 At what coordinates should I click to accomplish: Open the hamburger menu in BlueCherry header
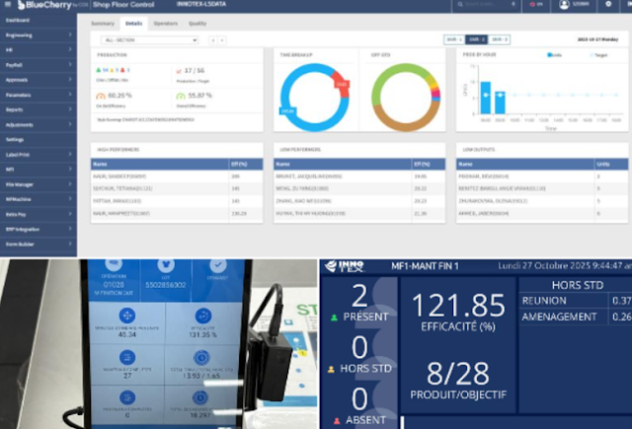coord(8,4)
